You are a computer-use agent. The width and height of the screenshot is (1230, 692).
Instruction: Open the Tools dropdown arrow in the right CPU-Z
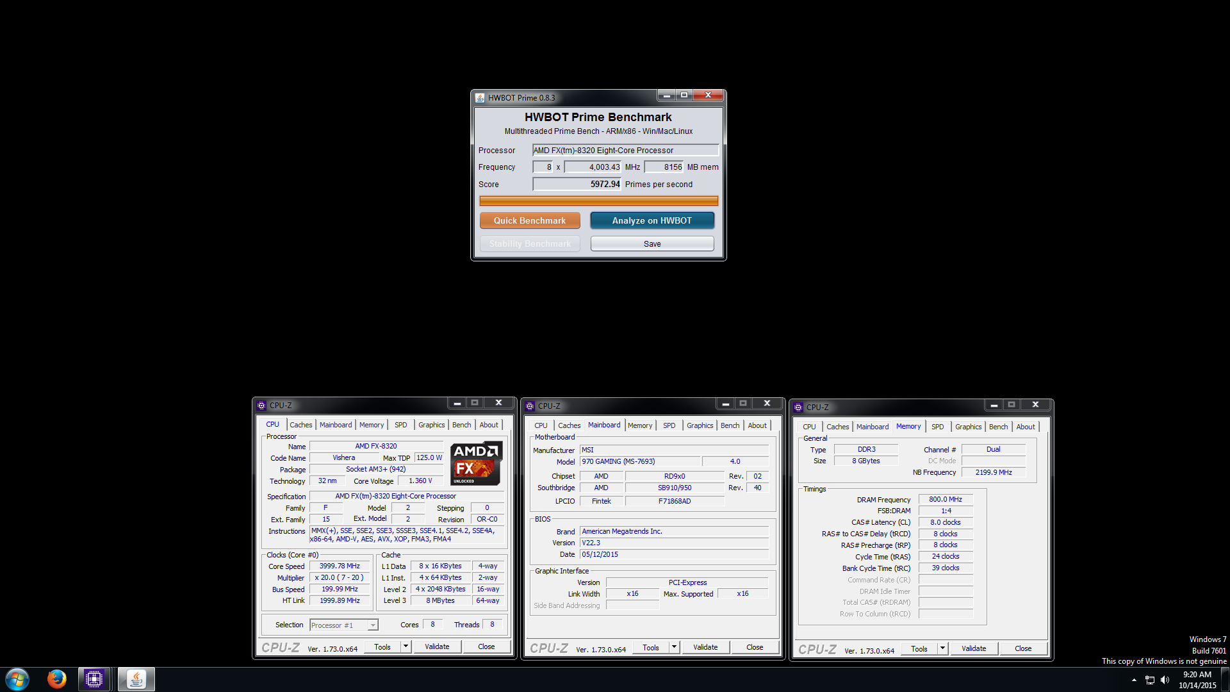pyautogui.click(x=942, y=649)
